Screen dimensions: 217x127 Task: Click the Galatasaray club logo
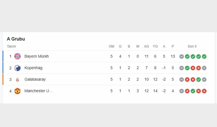coord(17,80)
